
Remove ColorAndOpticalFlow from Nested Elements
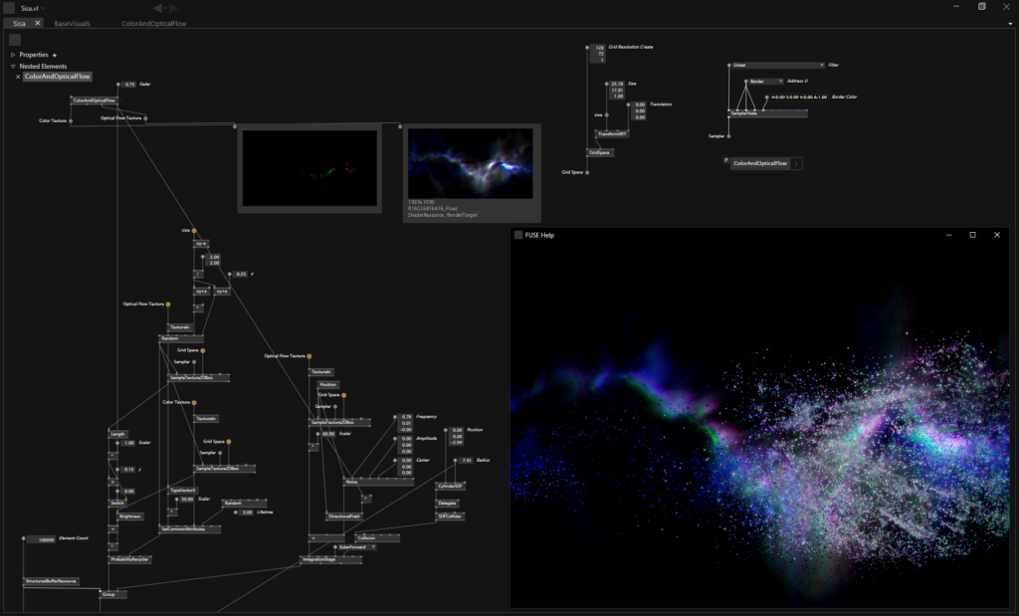[x=18, y=77]
